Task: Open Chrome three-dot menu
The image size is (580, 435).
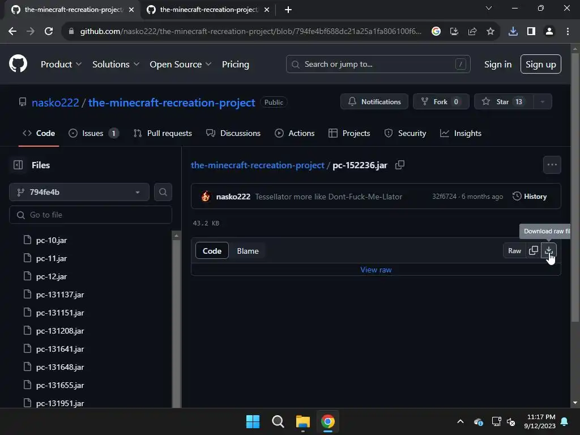Action: click(x=568, y=32)
